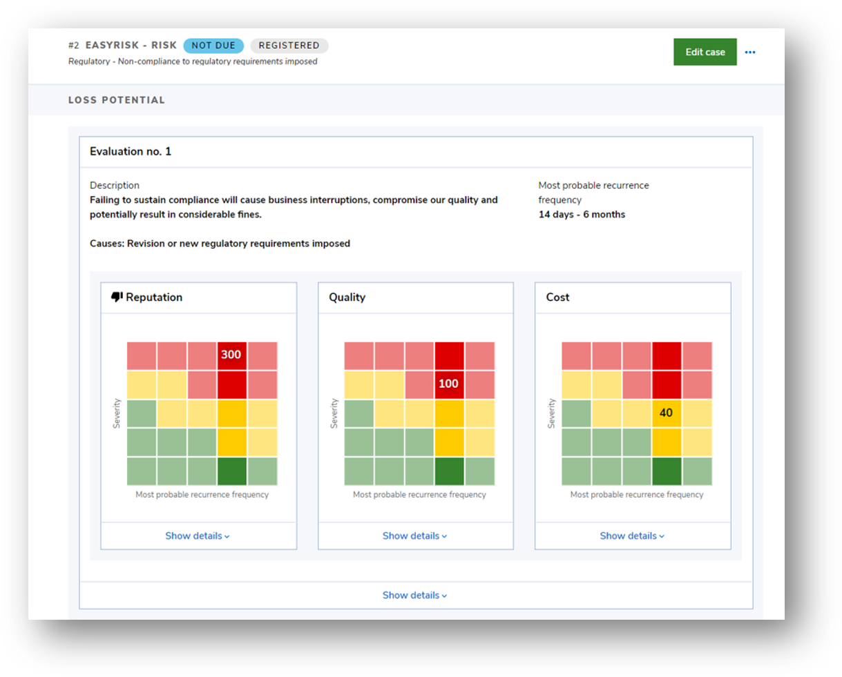Click the NOT DUE status badge
This screenshot has width=842, height=677.
[x=213, y=46]
